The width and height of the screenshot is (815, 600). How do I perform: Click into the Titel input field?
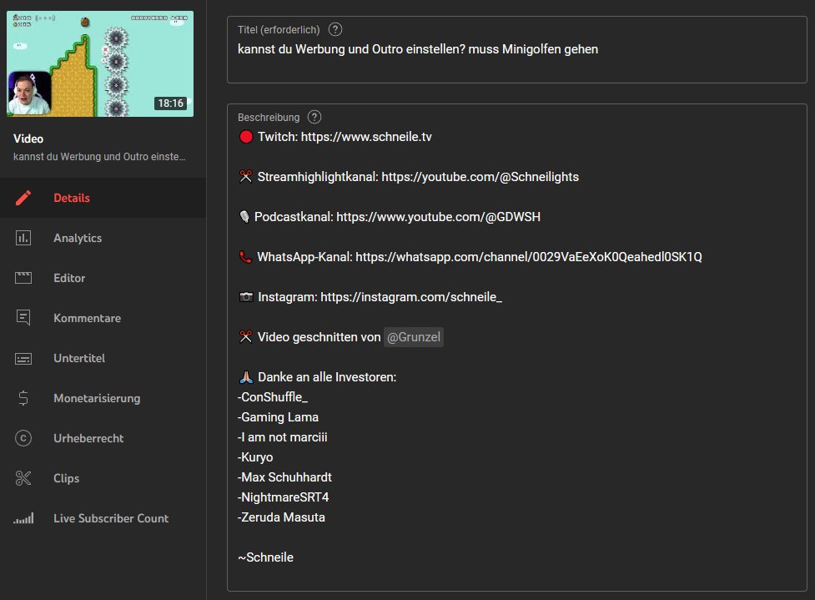coord(516,49)
